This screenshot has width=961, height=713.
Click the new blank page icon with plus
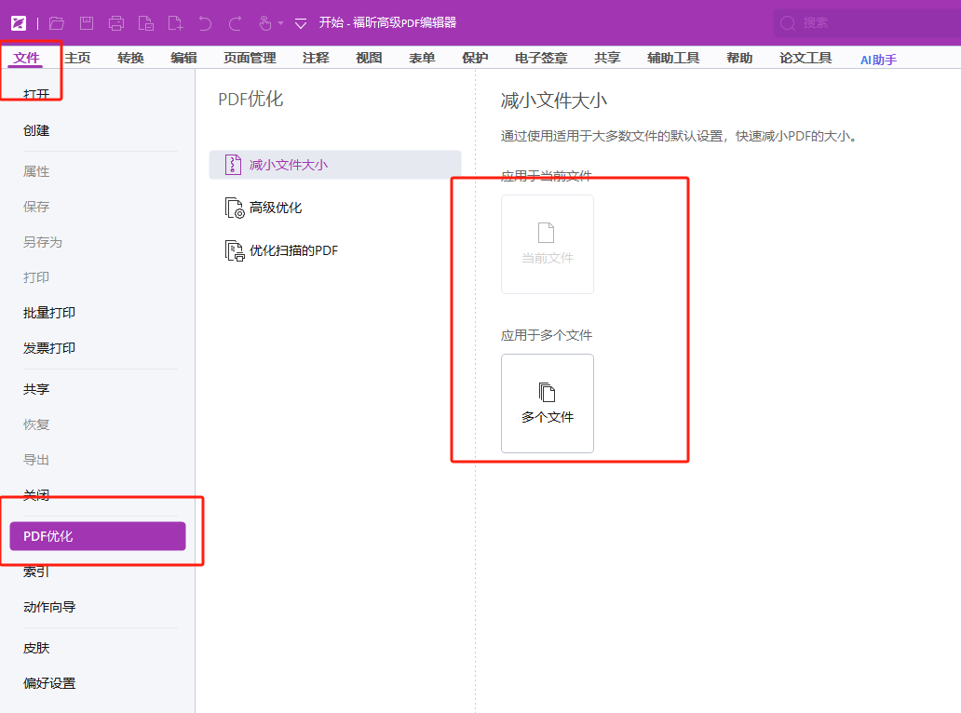pyautogui.click(x=175, y=22)
